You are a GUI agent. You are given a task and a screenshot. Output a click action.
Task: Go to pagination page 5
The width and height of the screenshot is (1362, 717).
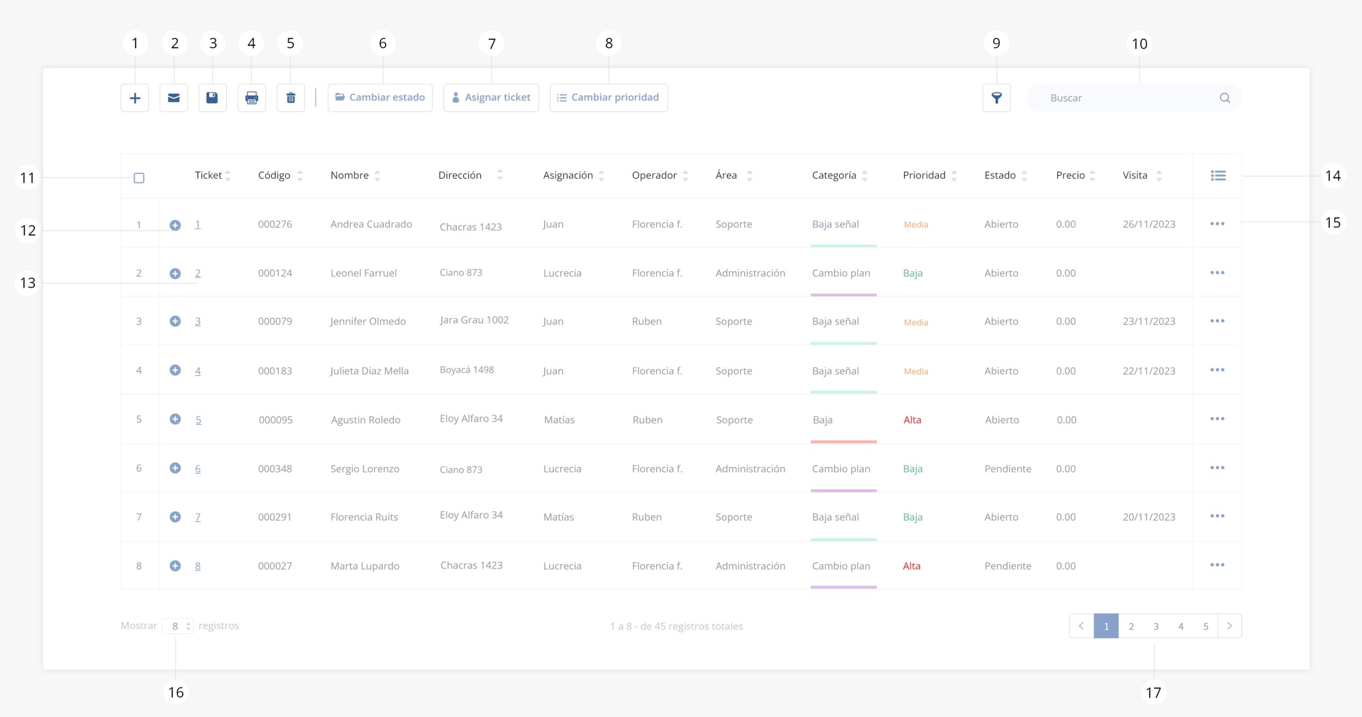1206,626
